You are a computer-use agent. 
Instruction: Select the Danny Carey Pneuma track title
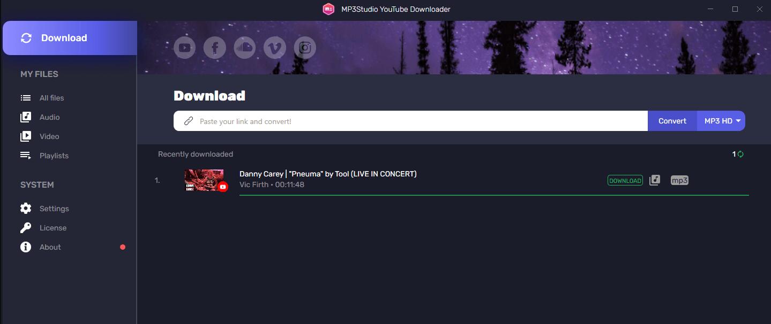[328, 174]
